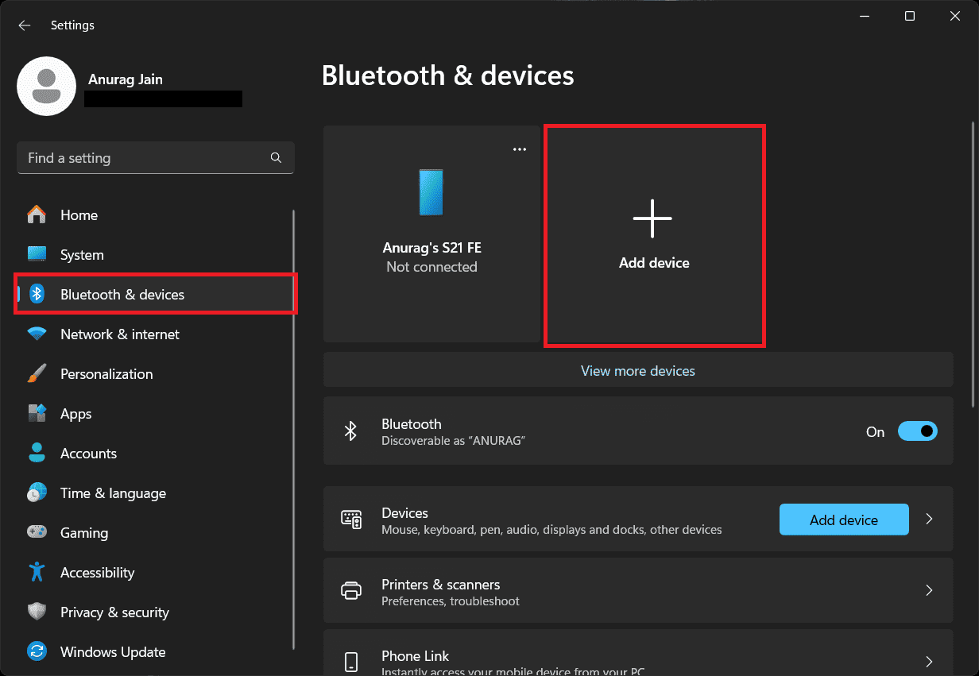
Task: Click the Windows Update sync icon
Action: click(x=37, y=652)
